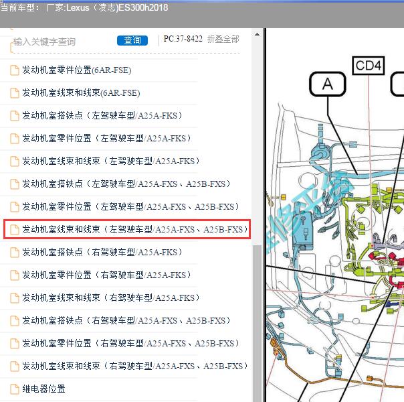Image resolution: width=404 pixels, height=402 pixels.
Task: Open 发动机室线束和线束（左驾驶车型/A25A-FKS）
Action: 111,161
